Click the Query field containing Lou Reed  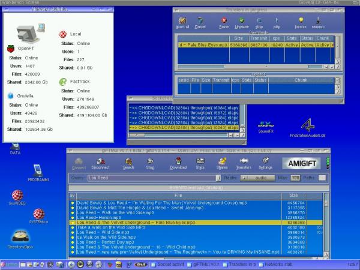(152, 178)
